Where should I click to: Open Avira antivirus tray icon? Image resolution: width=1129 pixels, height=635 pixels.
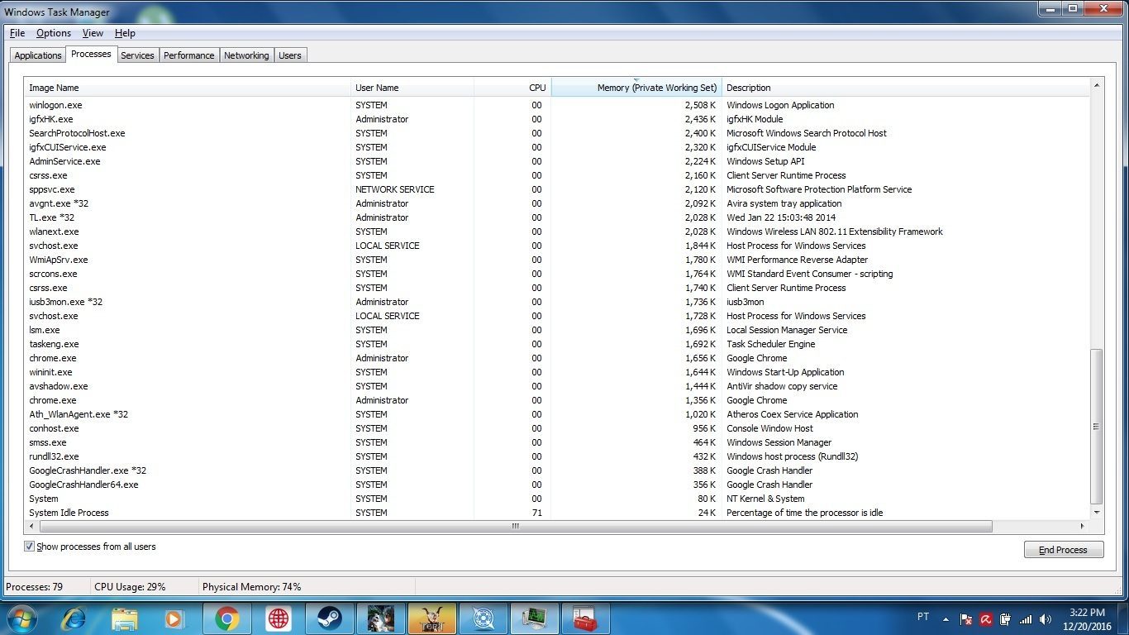point(986,618)
